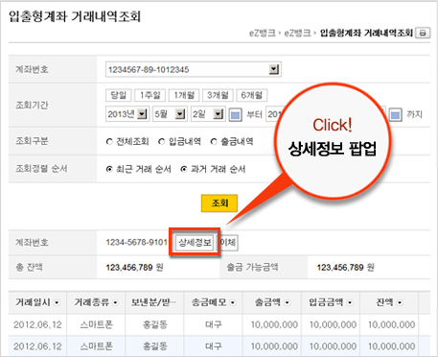Open the 2013년 year dropdown
This screenshot has height=357, width=438.
coord(127,114)
